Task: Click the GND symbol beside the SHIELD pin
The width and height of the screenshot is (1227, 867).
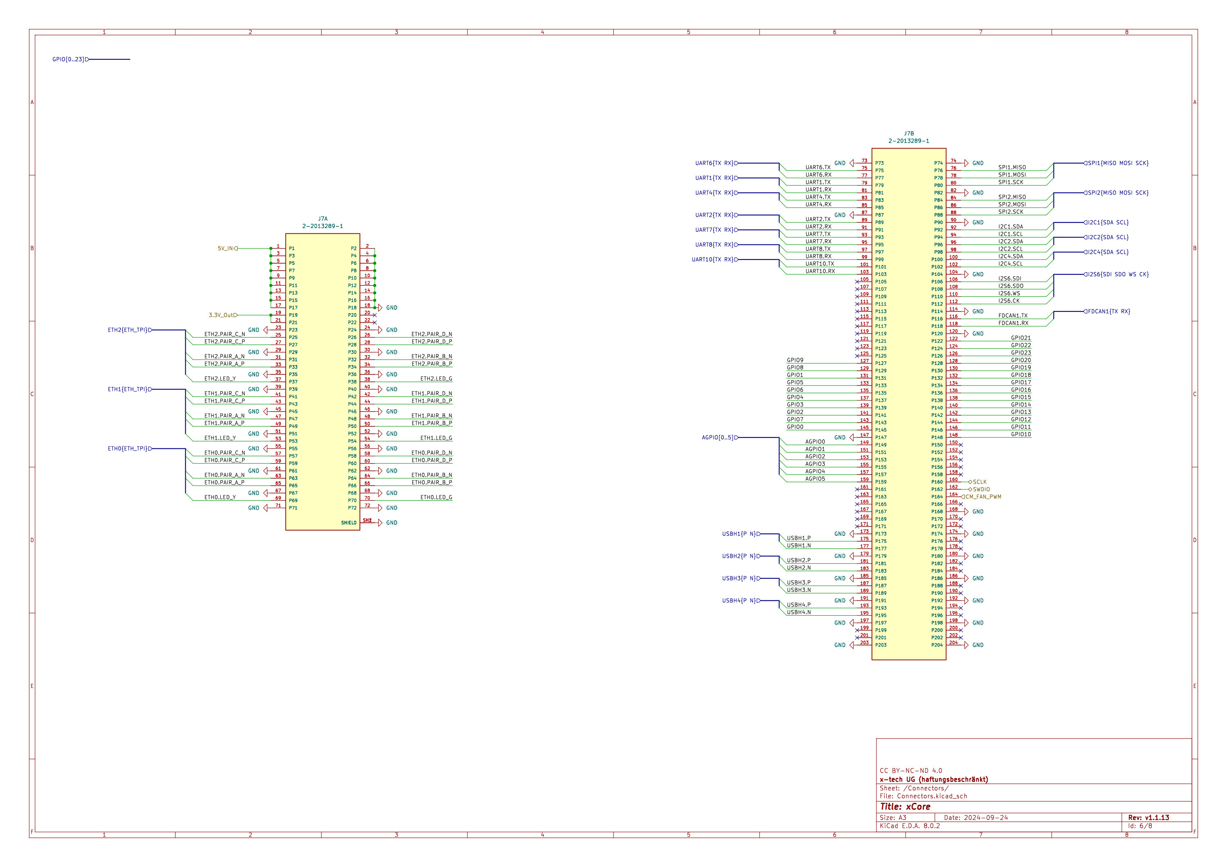Action: pyautogui.click(x=388, y=523)
